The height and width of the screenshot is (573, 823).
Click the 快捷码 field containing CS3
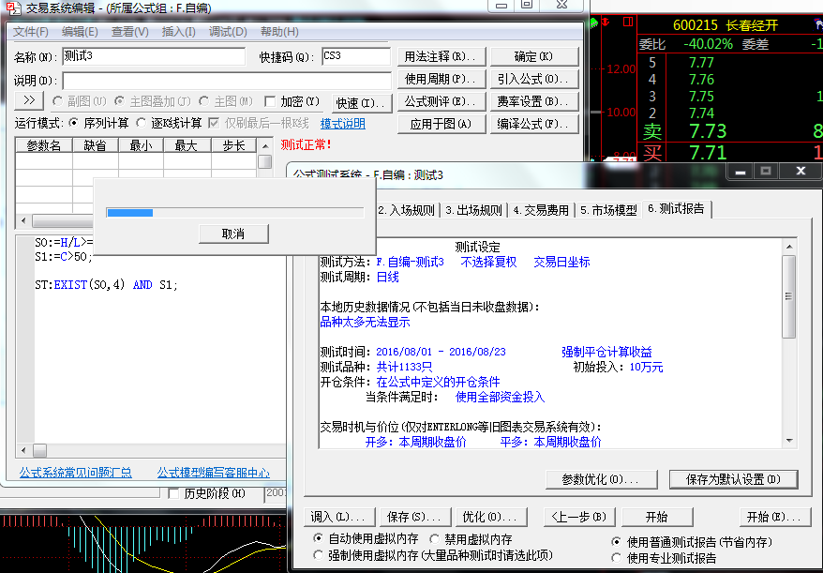tap(356, 56)
